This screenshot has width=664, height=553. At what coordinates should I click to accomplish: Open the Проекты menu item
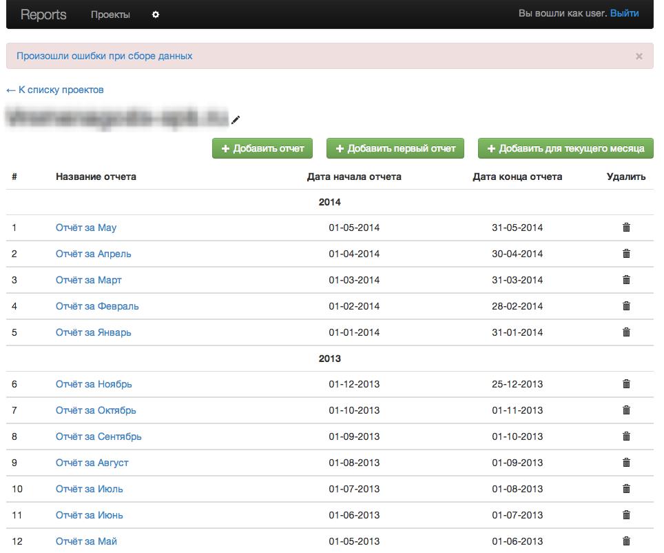[x=110, y=14]
